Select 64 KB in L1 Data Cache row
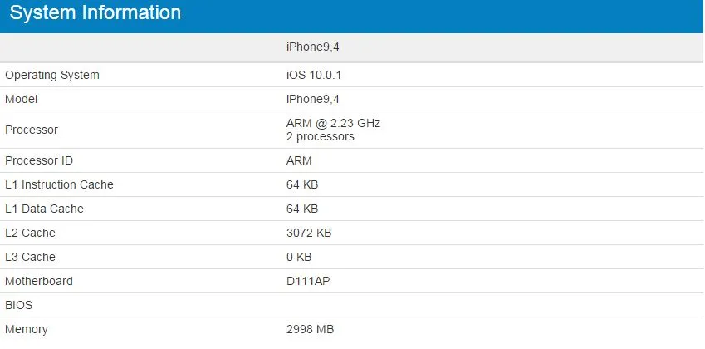Screen dimensions: 705x349 (302, 209)
